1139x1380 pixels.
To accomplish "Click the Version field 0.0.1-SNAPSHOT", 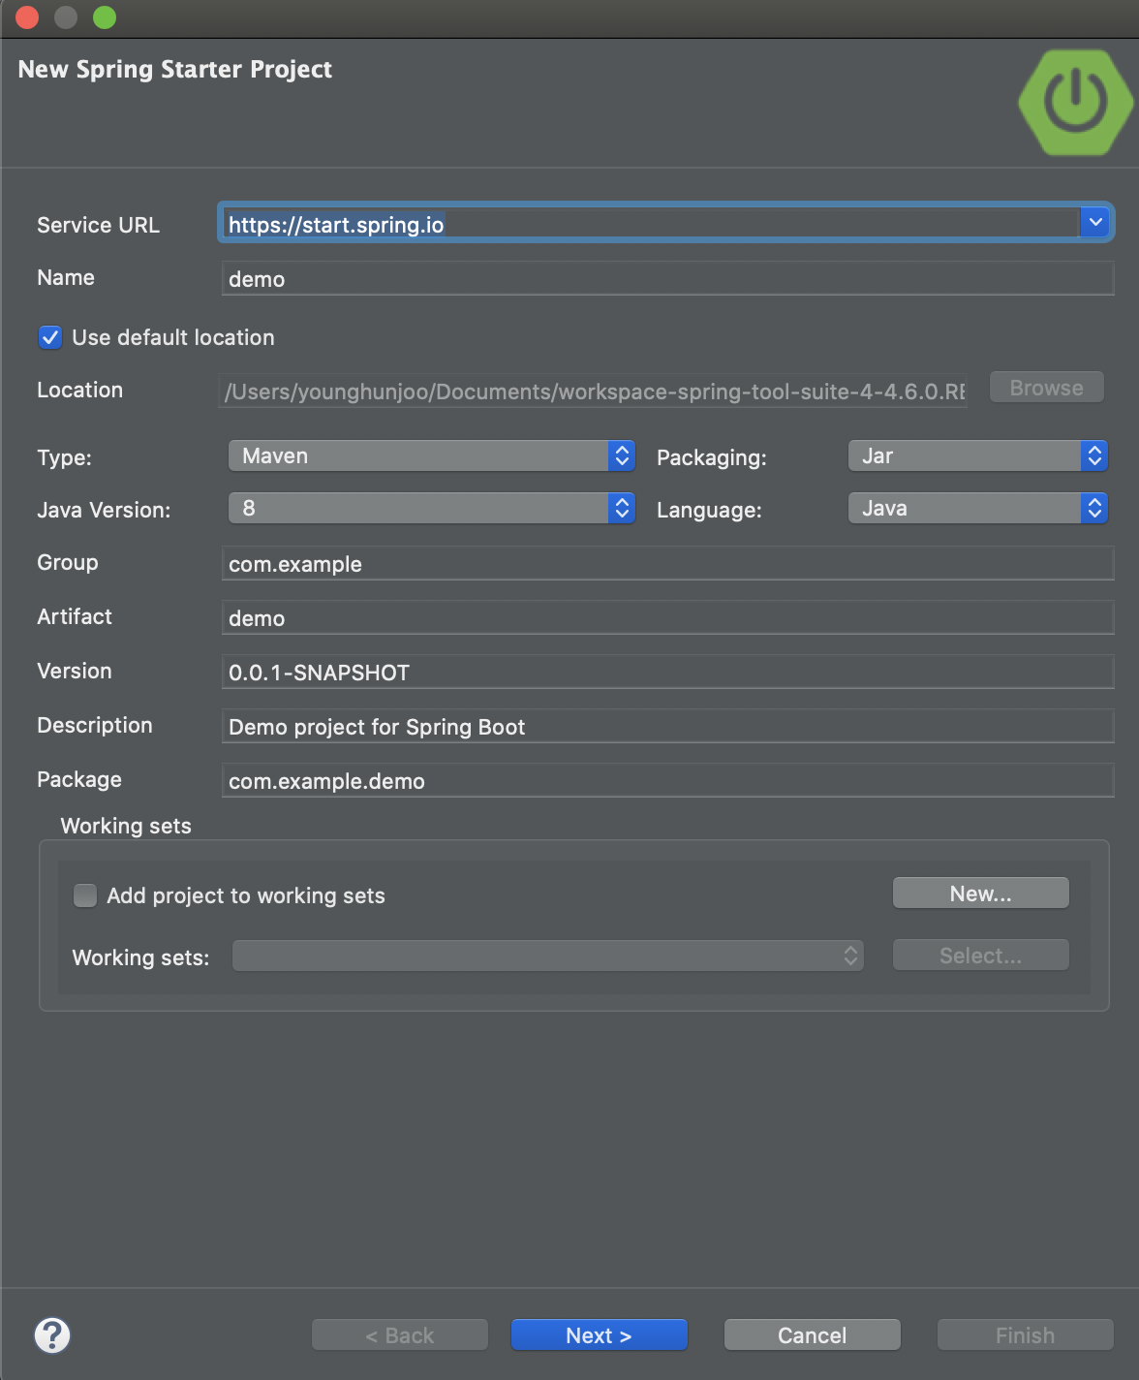I will [668, 672].
